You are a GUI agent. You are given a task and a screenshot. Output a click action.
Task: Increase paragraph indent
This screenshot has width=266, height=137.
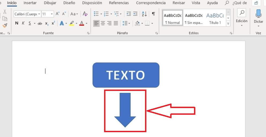click(x=135, y=14)
